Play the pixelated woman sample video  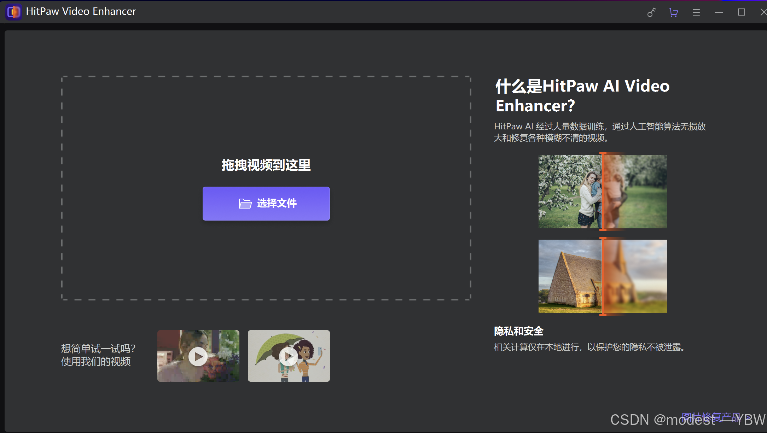coord(198,356)
